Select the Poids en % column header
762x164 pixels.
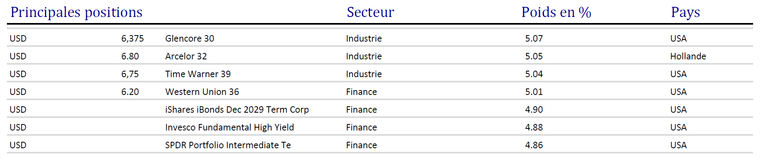pos(556,12)
